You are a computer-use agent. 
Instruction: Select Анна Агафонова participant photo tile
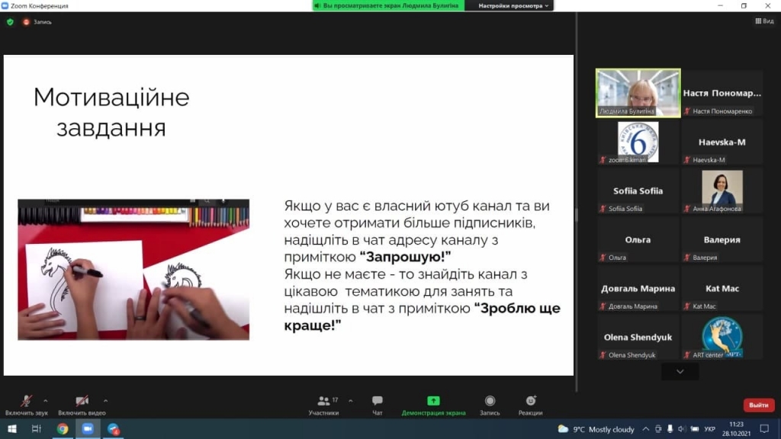coord(722,191)
